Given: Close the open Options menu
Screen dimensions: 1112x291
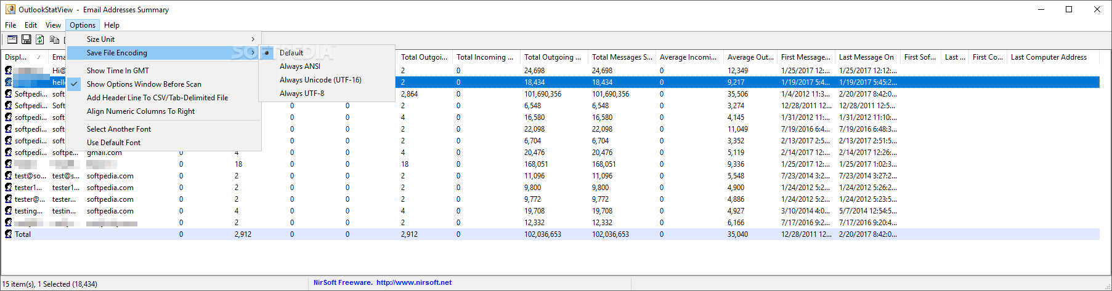Looking at the screenshot, I should click(x=83, y=25).
